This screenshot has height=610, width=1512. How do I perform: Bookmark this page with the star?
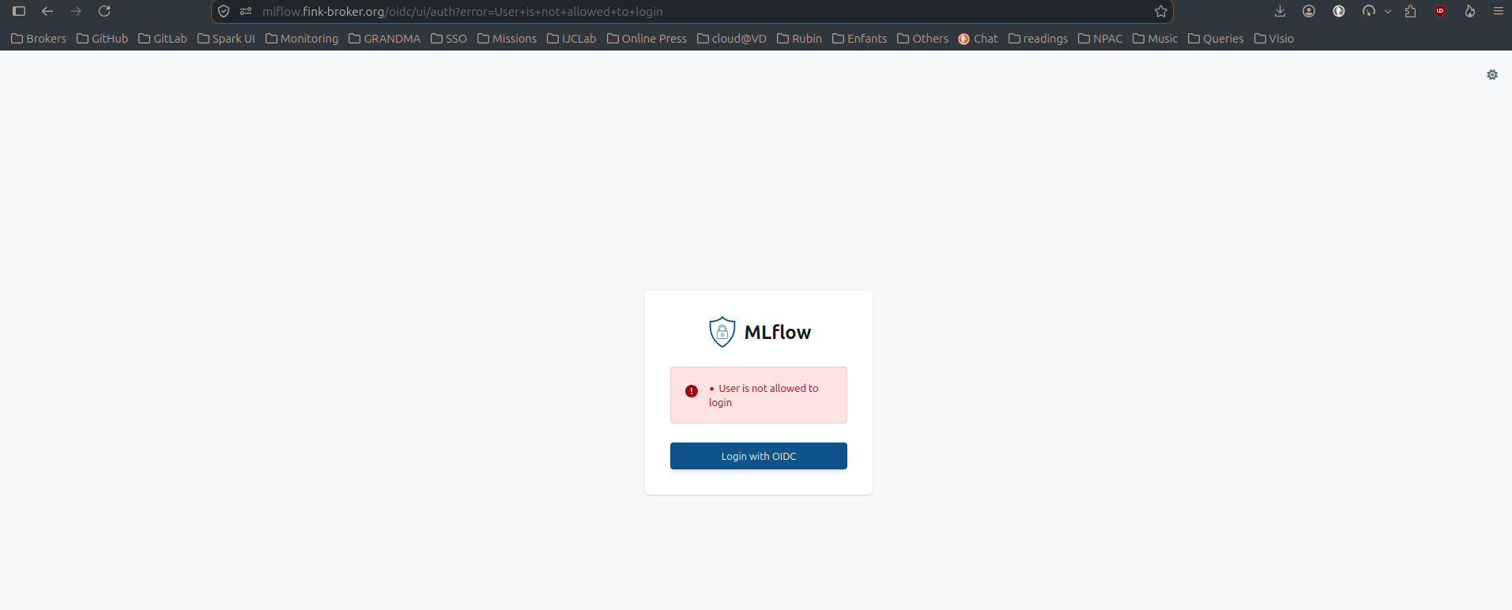(1161, 11)
